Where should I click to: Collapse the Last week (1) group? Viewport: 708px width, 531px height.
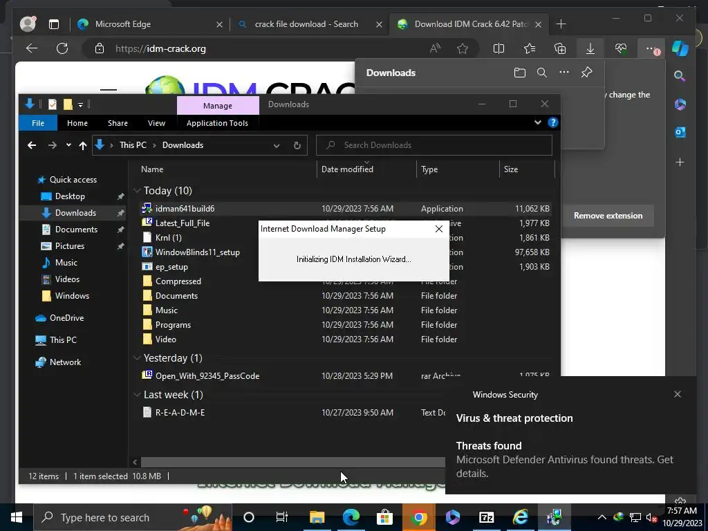[137, 395]
